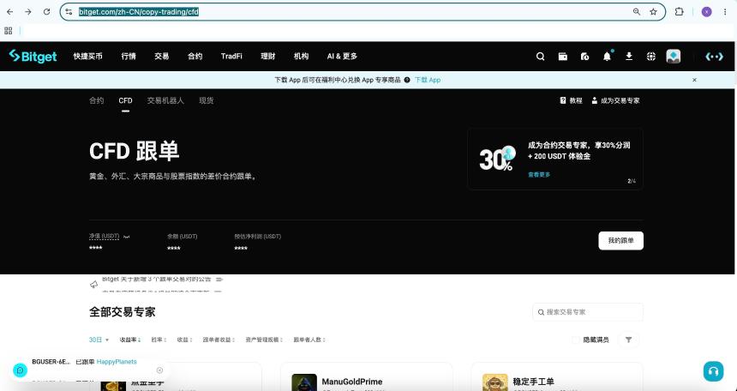
Task: Dismiss the HappyPlanets copy notification
Action: pyautogui.click(x=159, y=370)
